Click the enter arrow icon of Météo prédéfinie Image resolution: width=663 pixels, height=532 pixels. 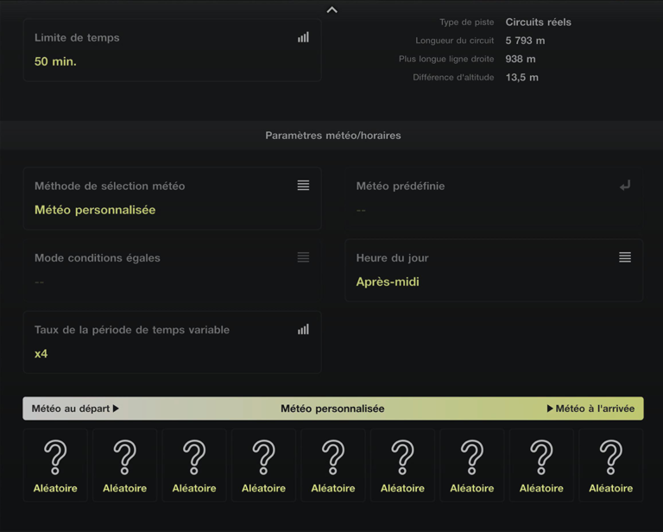tap(624, 186)
